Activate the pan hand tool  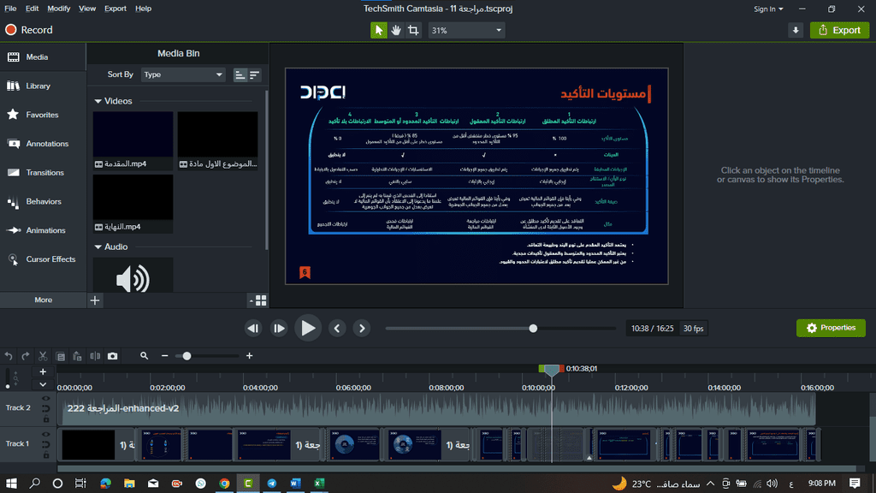[x=397, y=30]
